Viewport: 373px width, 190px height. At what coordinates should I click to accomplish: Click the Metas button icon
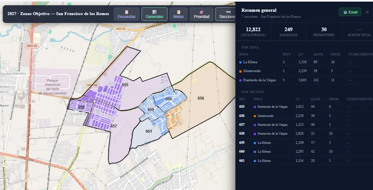click(179, 12)
